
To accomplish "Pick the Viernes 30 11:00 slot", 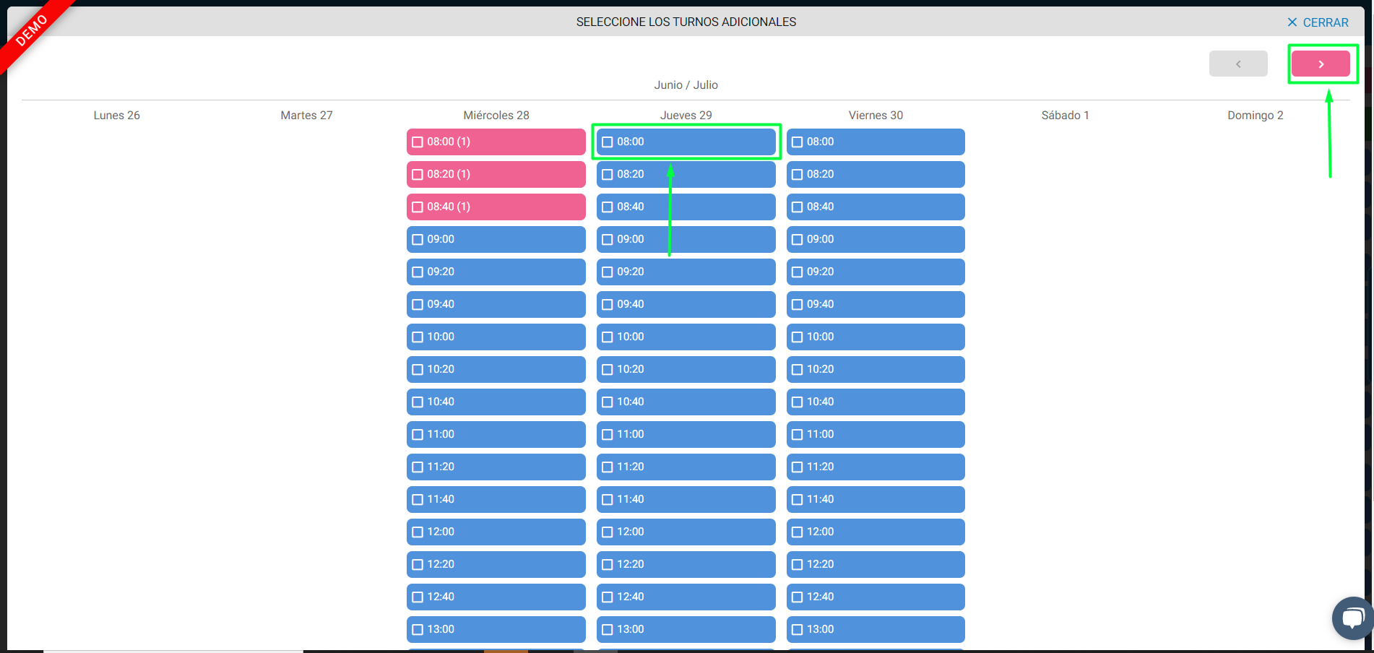I will pyautogui.click(x=876, y=434).
